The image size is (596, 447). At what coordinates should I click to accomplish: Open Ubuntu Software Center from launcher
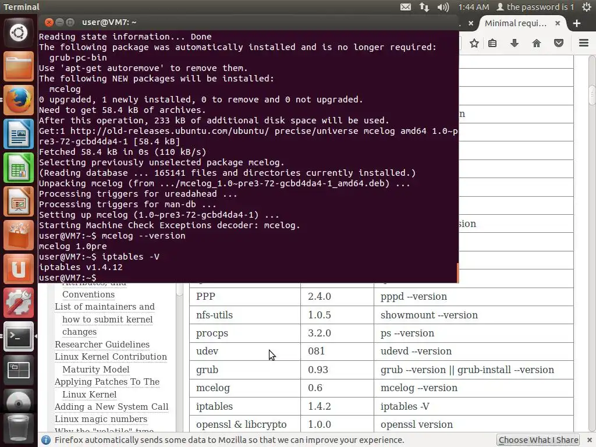coord(19,235)
